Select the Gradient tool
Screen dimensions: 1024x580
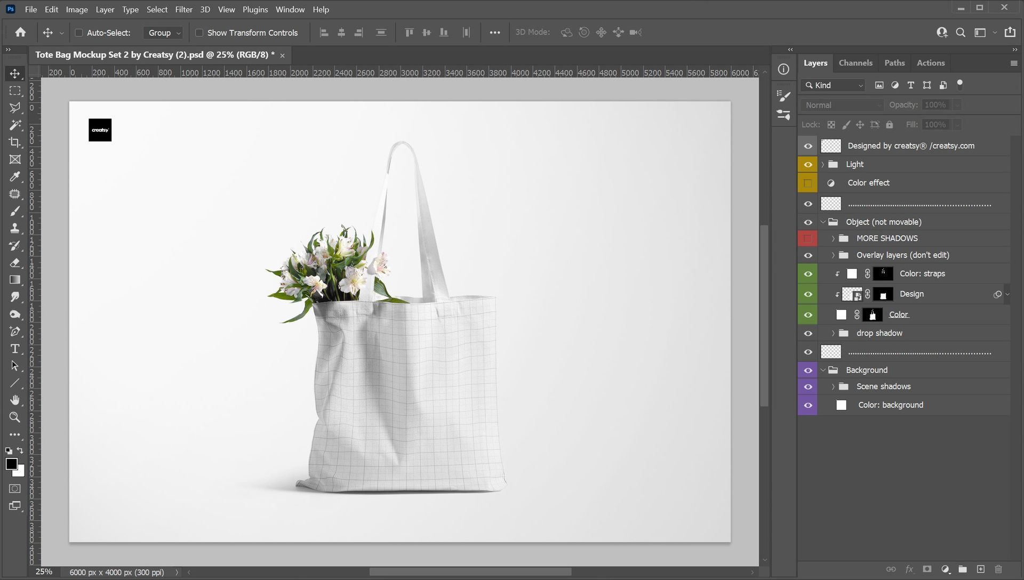coord(15,280)
